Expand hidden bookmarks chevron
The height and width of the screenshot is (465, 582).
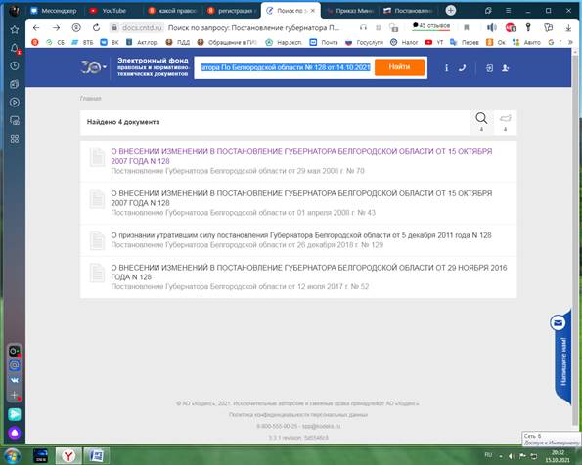tap(570, 42)
